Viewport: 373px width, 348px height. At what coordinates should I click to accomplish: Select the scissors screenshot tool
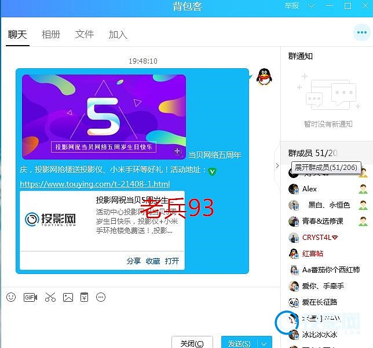pos(50,297)
